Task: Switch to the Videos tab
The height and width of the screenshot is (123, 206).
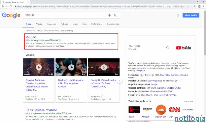Action: coord(39,24)
